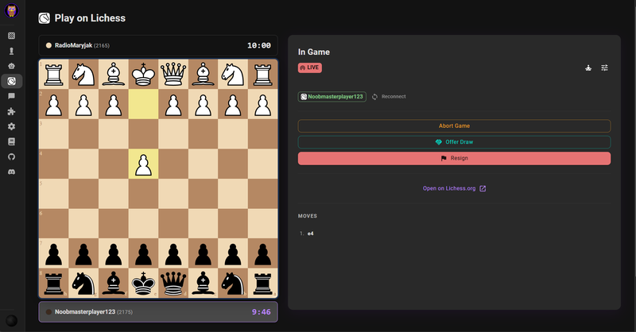Select the white pawn on e4
This screenshot has height=332, width=636.
coord(143,164)
